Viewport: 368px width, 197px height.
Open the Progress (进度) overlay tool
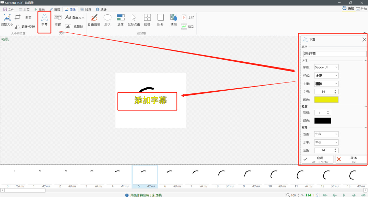click(121, 20)
